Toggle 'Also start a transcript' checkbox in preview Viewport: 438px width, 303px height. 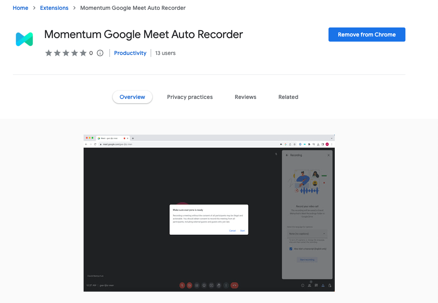[291, 249]
